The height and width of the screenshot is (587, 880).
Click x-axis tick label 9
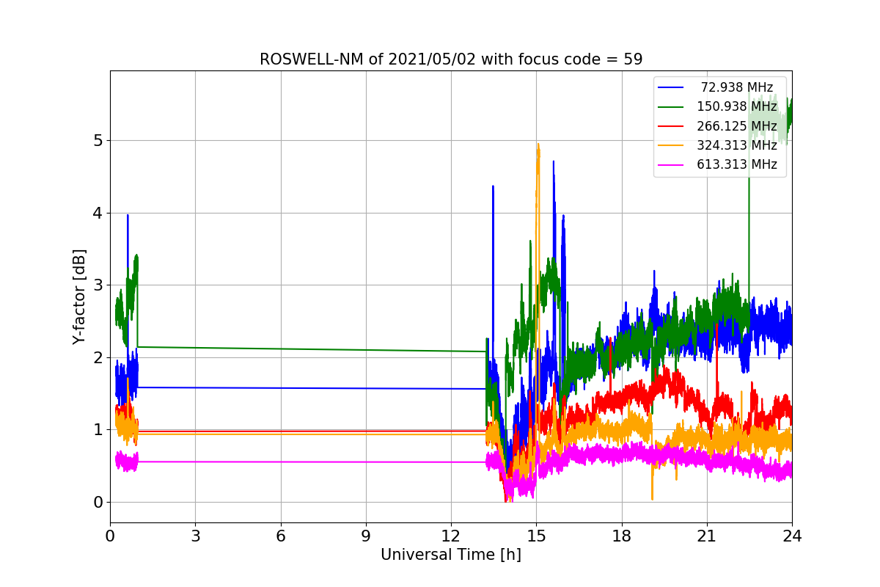click(x=366, y=536)
